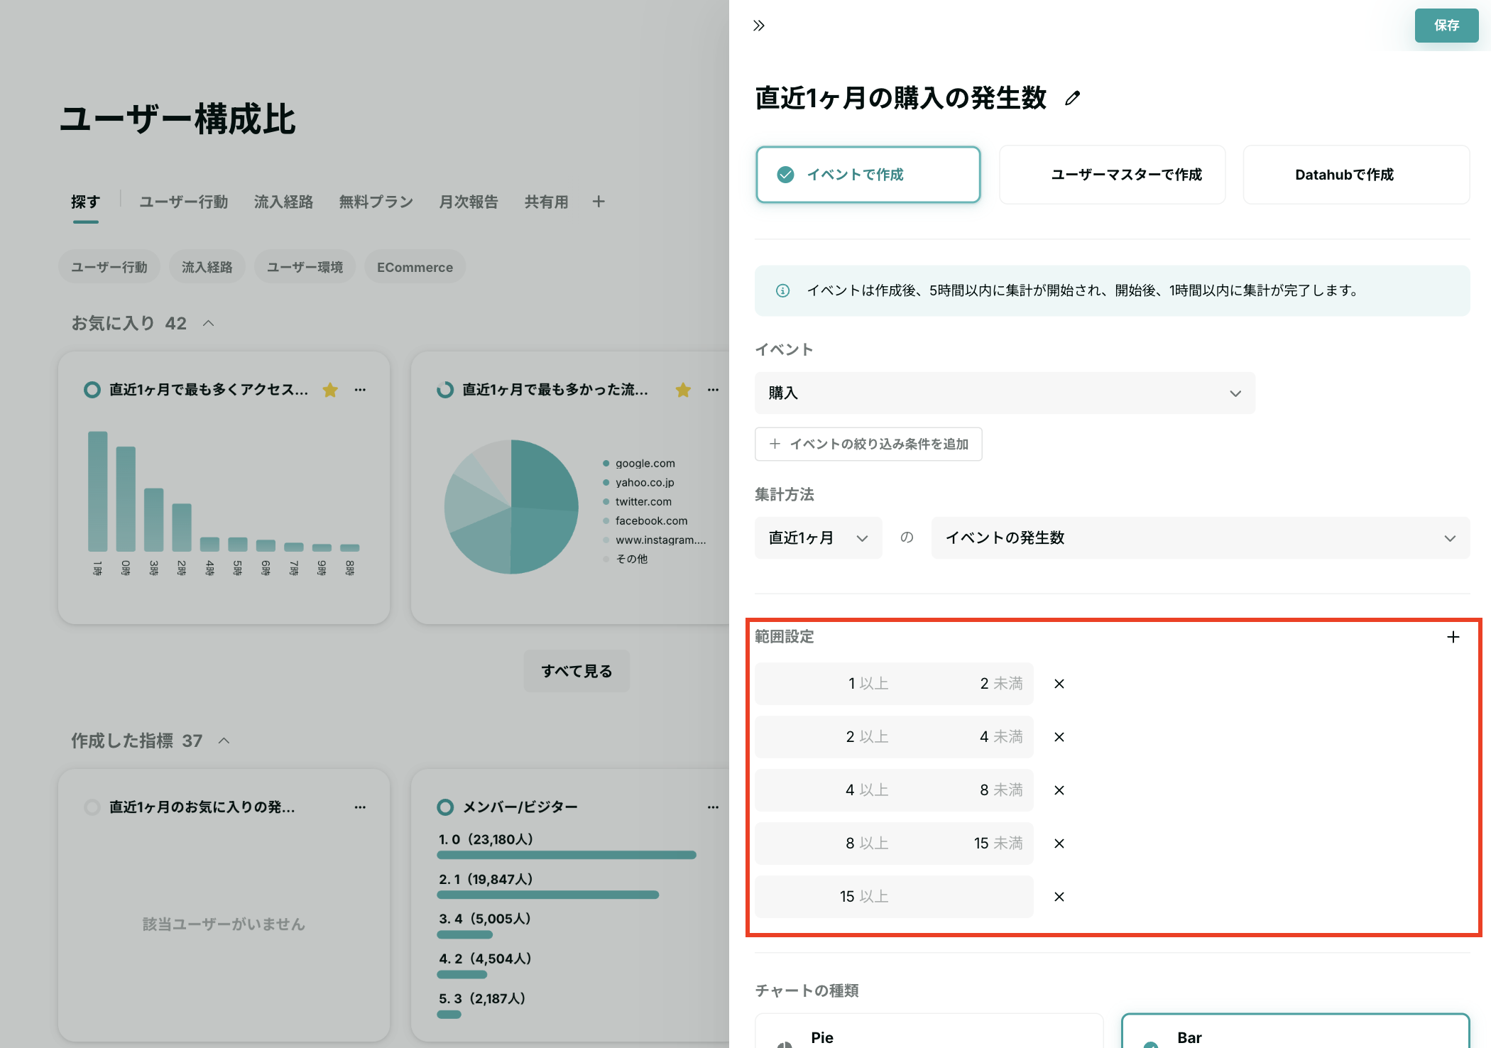
Task: Open the 直近1ヶ月 period dropdown
Action: click(x=818, y=537)
